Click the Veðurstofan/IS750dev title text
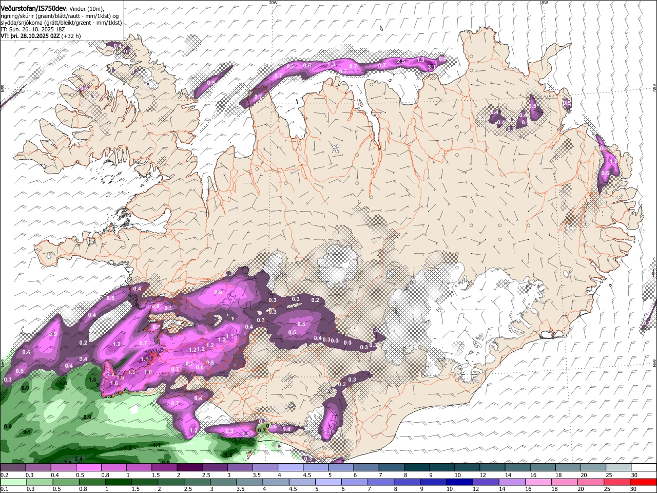The image size is (657, 493). (x=33, y=8)
